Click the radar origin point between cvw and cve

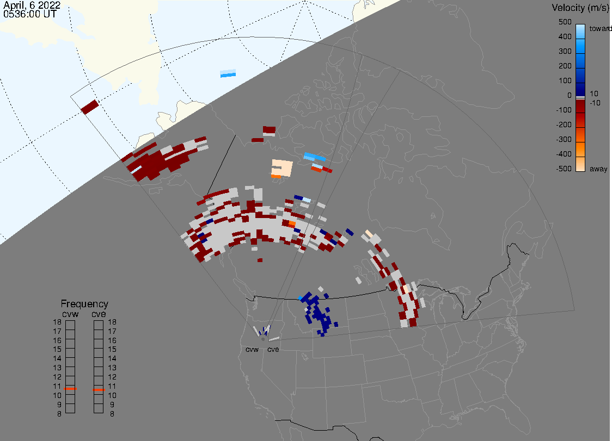pos(262,338)
